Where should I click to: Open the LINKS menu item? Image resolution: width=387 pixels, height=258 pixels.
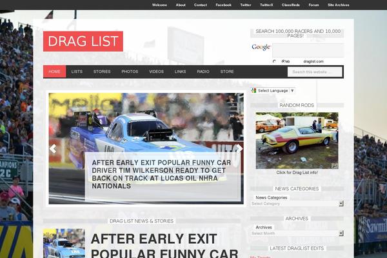tap(180, 72)
